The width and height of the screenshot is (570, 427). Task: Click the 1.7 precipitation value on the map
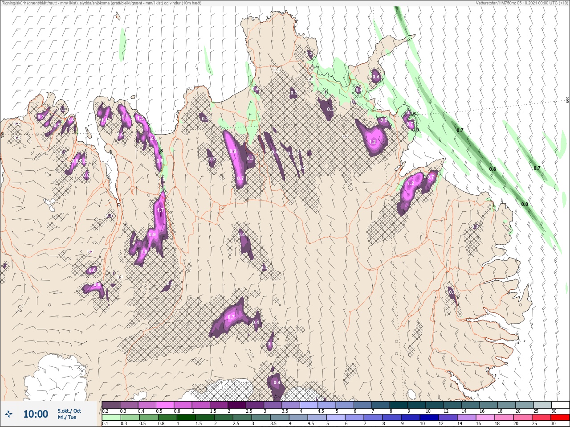click(161, 210)
